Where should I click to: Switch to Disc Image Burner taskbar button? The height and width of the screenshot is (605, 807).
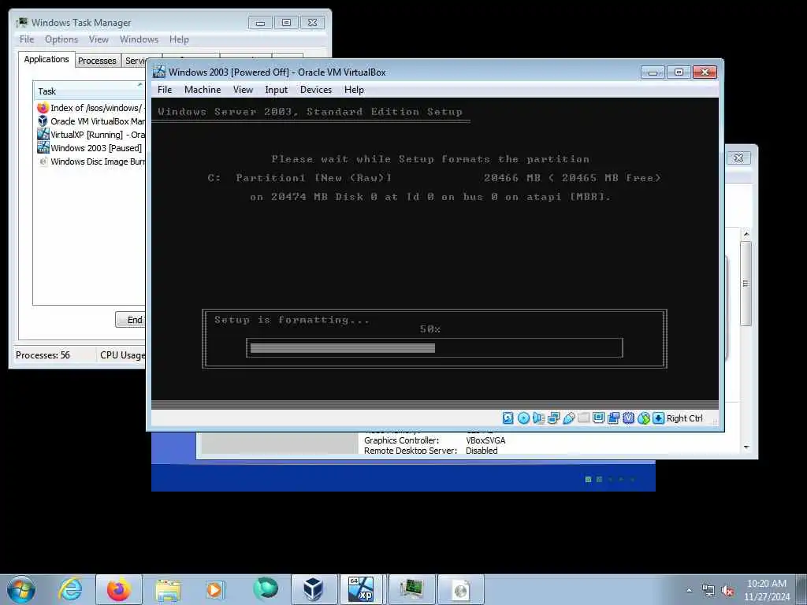pos(460,589)
